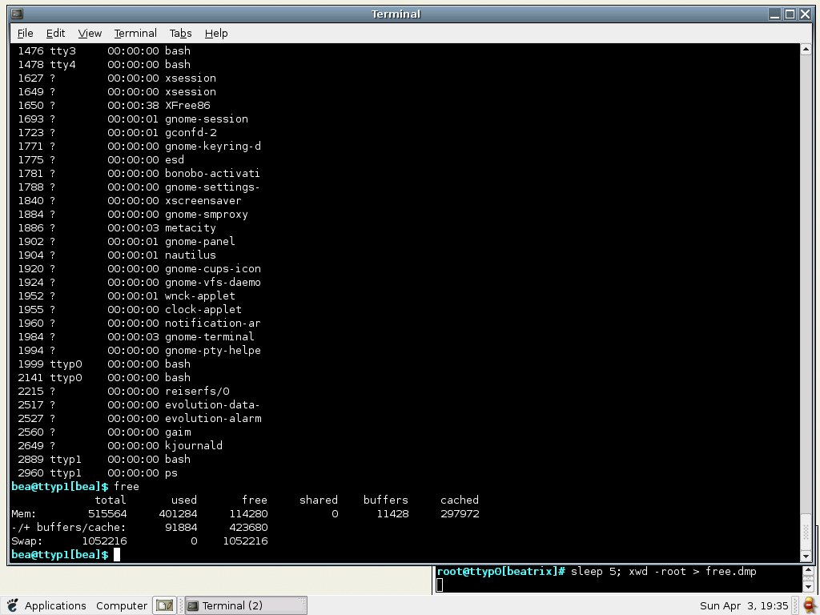This screenshot has width=820, height=615.
Task: Close the Terminal window
Action: (806, 14)
